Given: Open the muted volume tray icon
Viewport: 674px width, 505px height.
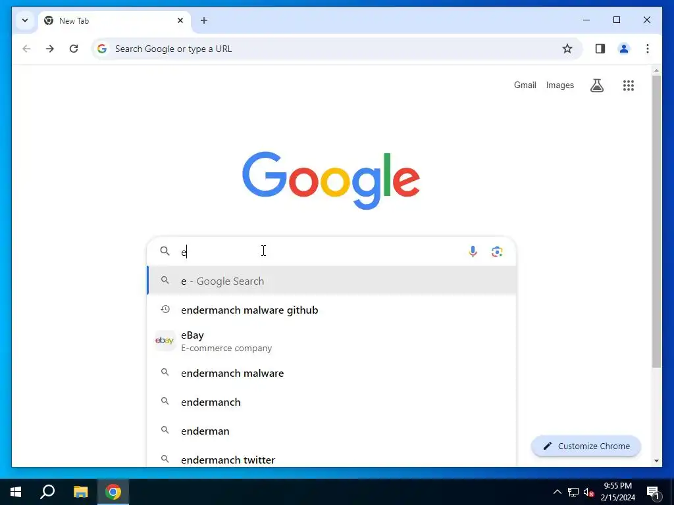Looking at the screenshot, I should click(x=589, y=492).
